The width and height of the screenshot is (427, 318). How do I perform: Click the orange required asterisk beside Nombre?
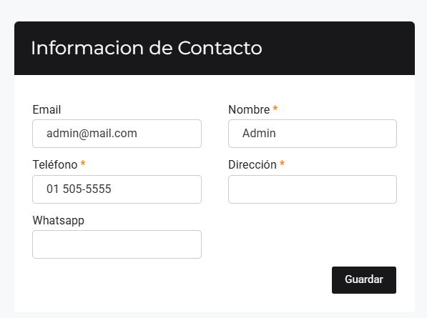(275, 109)
